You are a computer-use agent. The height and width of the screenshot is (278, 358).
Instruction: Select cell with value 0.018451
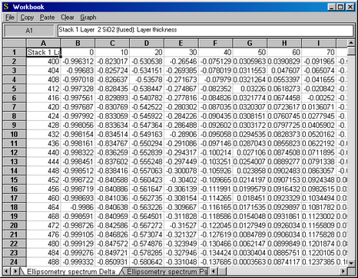click(x=250, y=198)
